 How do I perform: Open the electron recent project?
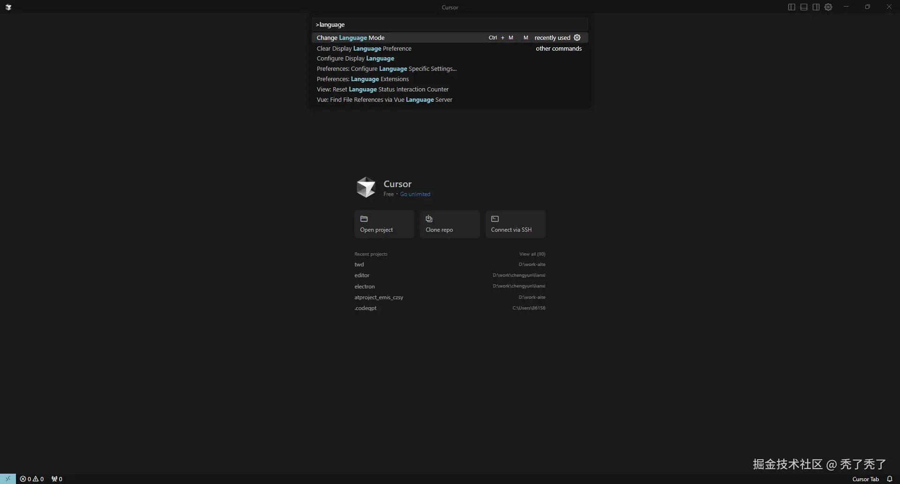pyautogui.click(x=450, y=287)
